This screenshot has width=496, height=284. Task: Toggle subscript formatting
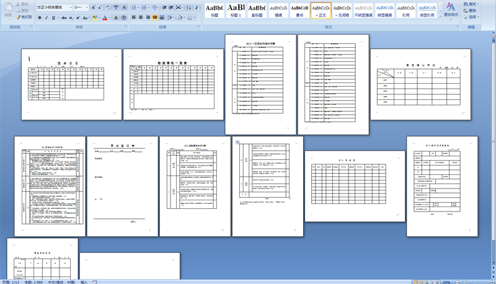(71, 18)
